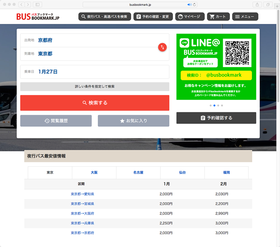Image resolution: width=280 pixels, height=247 pixels.
Task: Add a new tab with plus button
Action: tap(277, 6)
